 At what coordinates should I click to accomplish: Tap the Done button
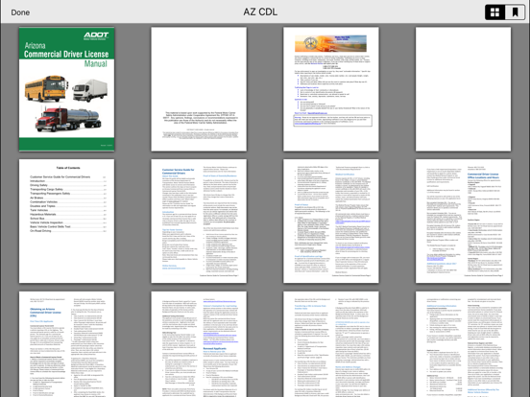pyautogui.click(x=20, y=12)
